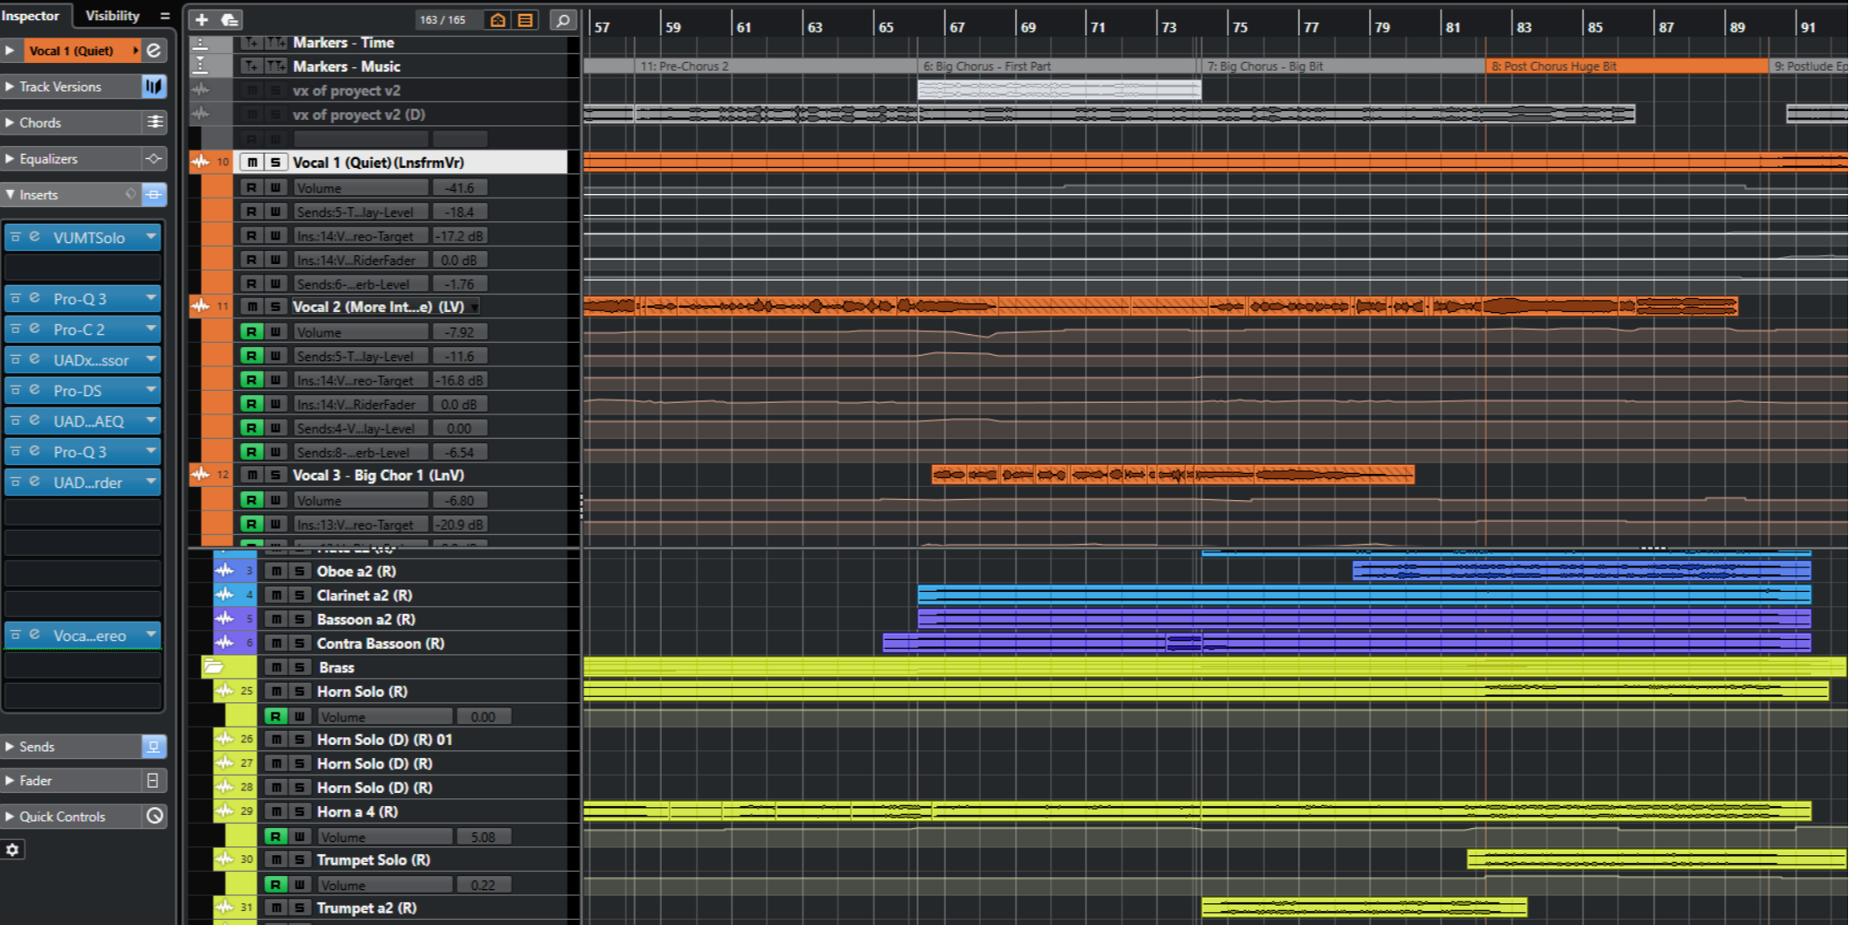Open the VUMTSolo insert slot dropdown arrow
Viewport: 1849px width, 925px height.
(151, 237)
